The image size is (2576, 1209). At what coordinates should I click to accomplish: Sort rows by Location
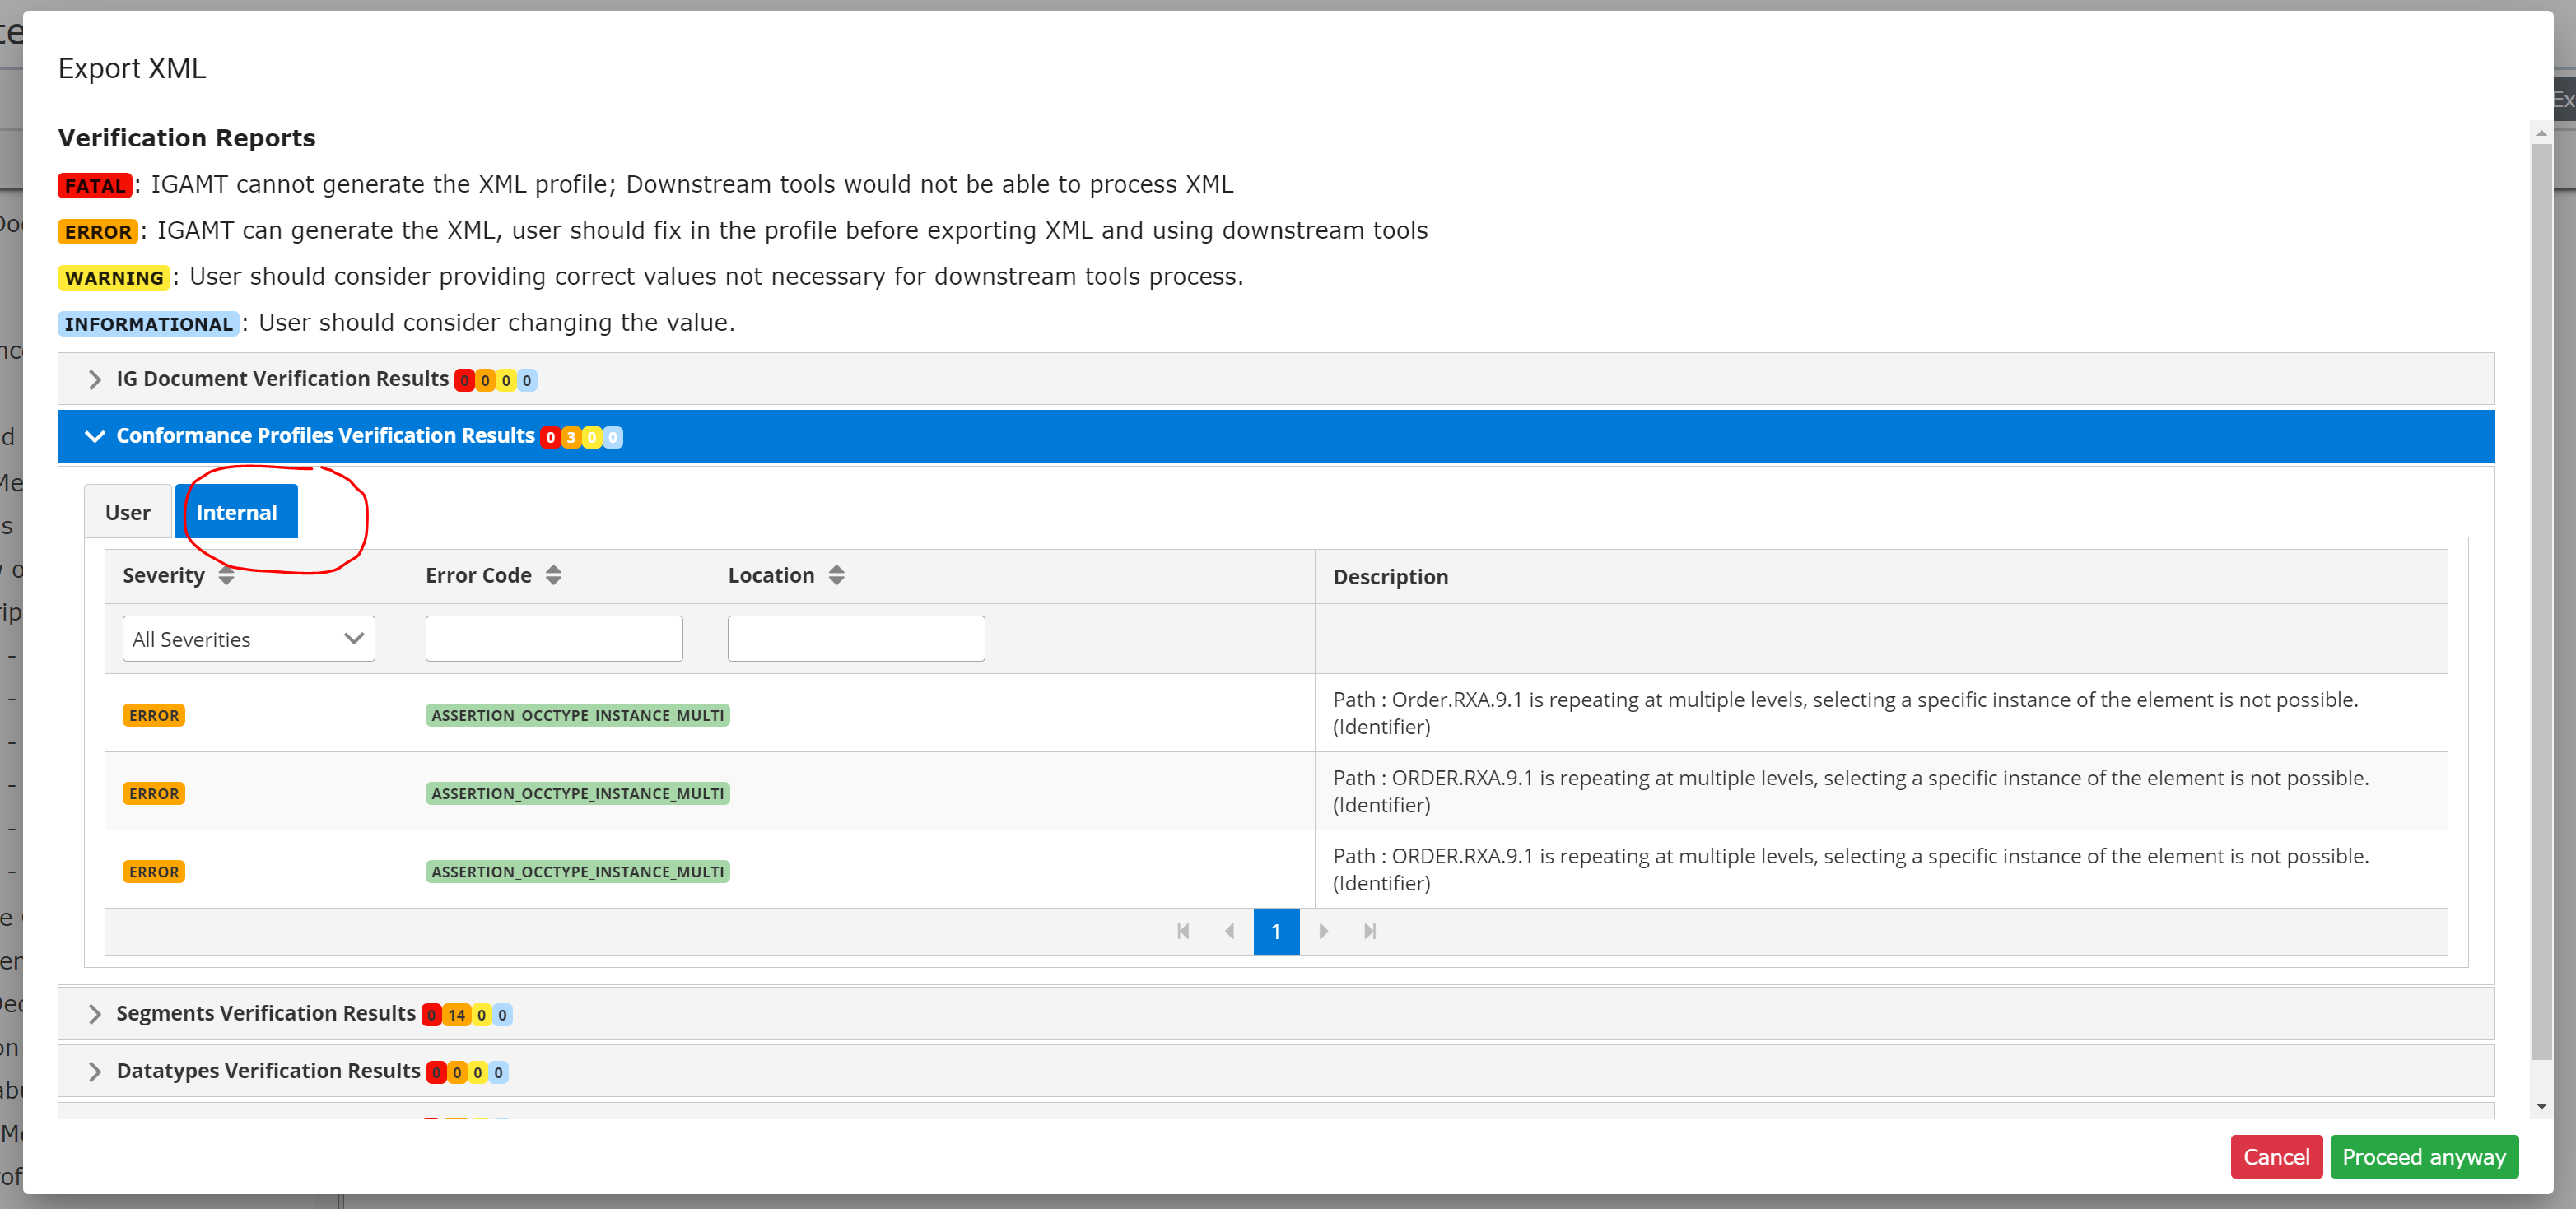coord(836,575)
